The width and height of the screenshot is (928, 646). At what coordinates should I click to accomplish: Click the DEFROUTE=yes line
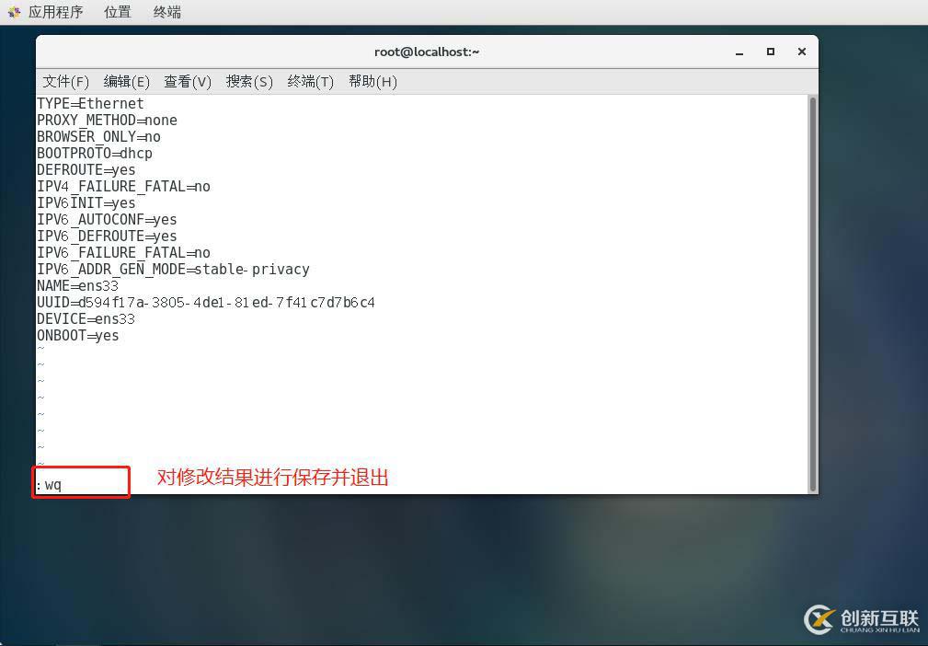(x=86, y=170)
